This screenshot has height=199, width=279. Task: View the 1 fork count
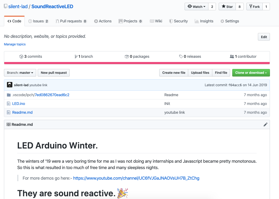click(x=266, y=7)
